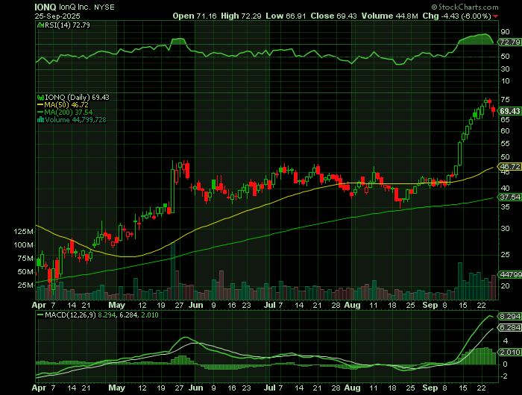Image resolution: width=522 pixels, height=395 pixels.
Task: Click the 2.010 histogram tag on the right axis
Action: (x=510, y=353)
